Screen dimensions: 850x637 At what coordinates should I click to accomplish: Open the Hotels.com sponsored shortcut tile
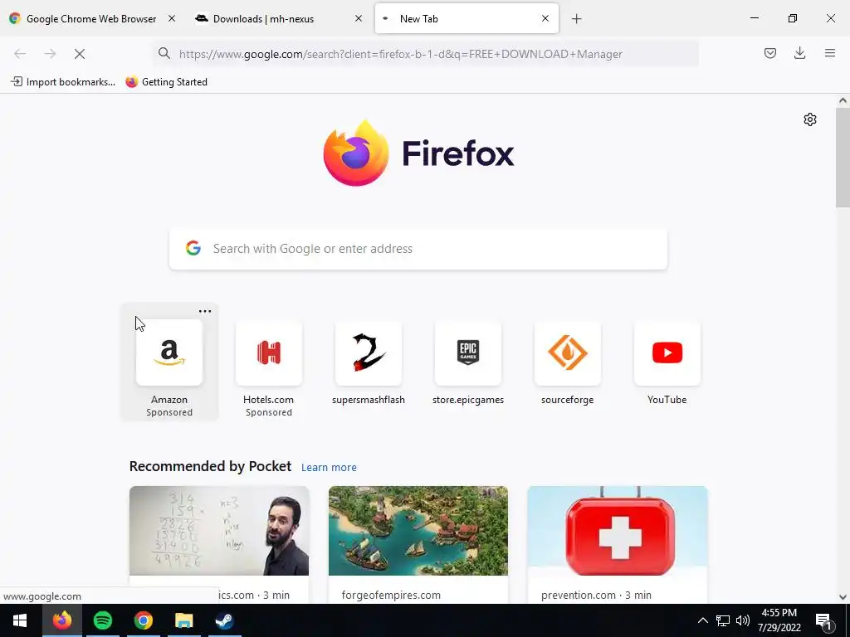point(269,369)
